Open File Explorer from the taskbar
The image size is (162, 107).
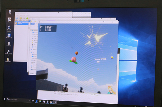point(40,101)
